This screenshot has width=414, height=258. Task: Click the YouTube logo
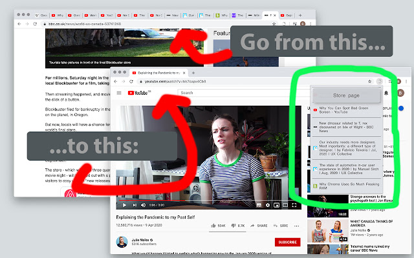[x=139, y=93]
